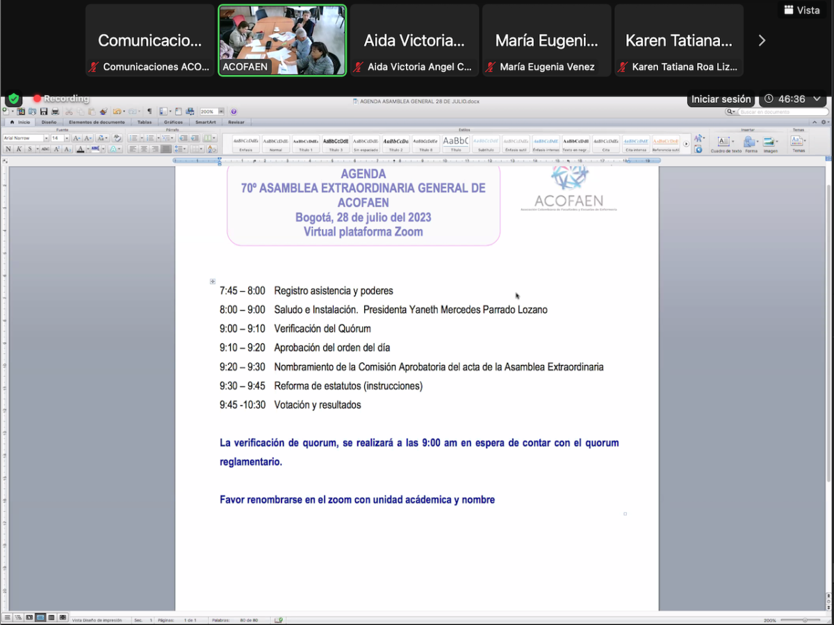Click the Print icon in toolbar
The height and width of the screenshot is (625, 834).
coord(55,111)
